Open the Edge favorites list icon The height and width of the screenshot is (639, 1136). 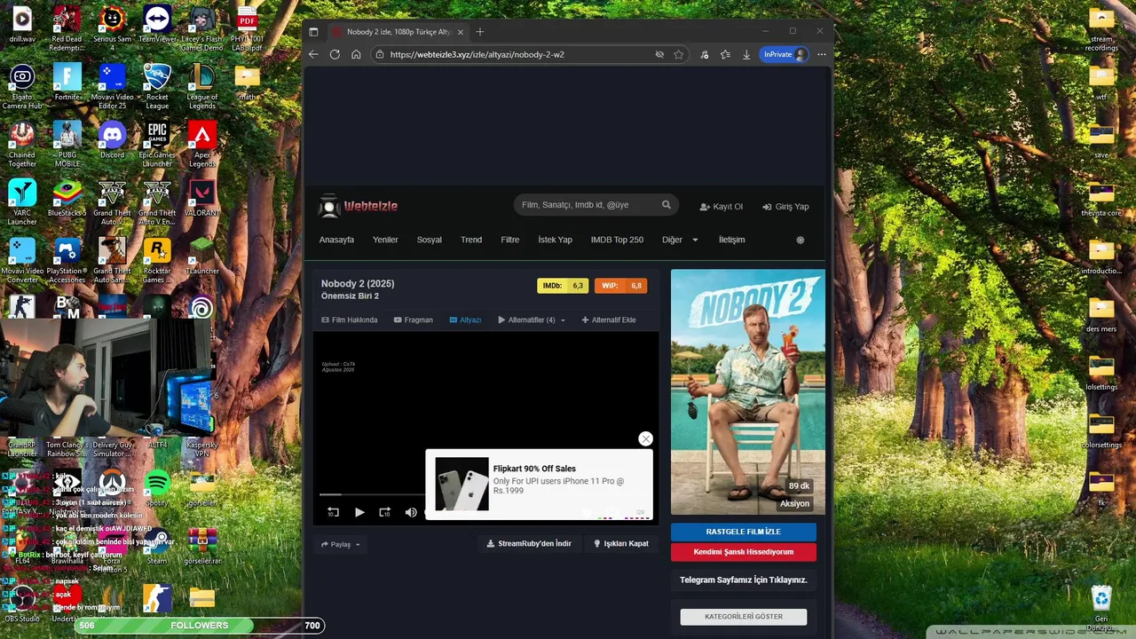725,54
